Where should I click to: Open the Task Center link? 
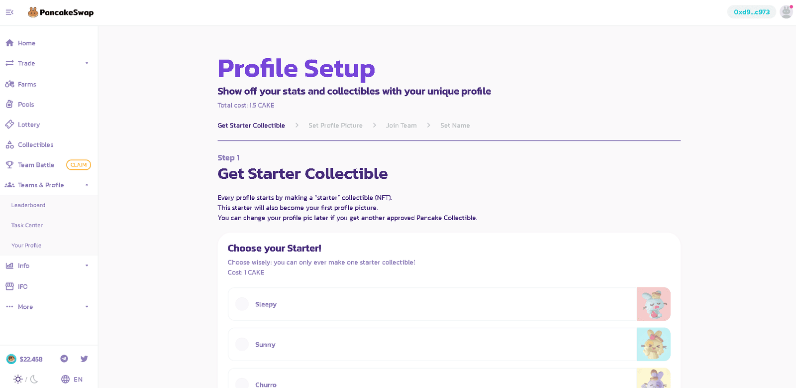coord(27,225)
